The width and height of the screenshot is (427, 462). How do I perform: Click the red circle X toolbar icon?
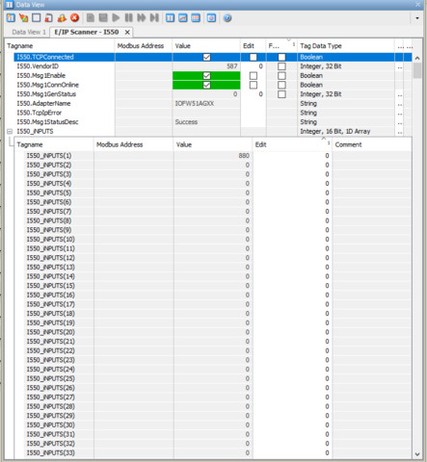(74, 18)
